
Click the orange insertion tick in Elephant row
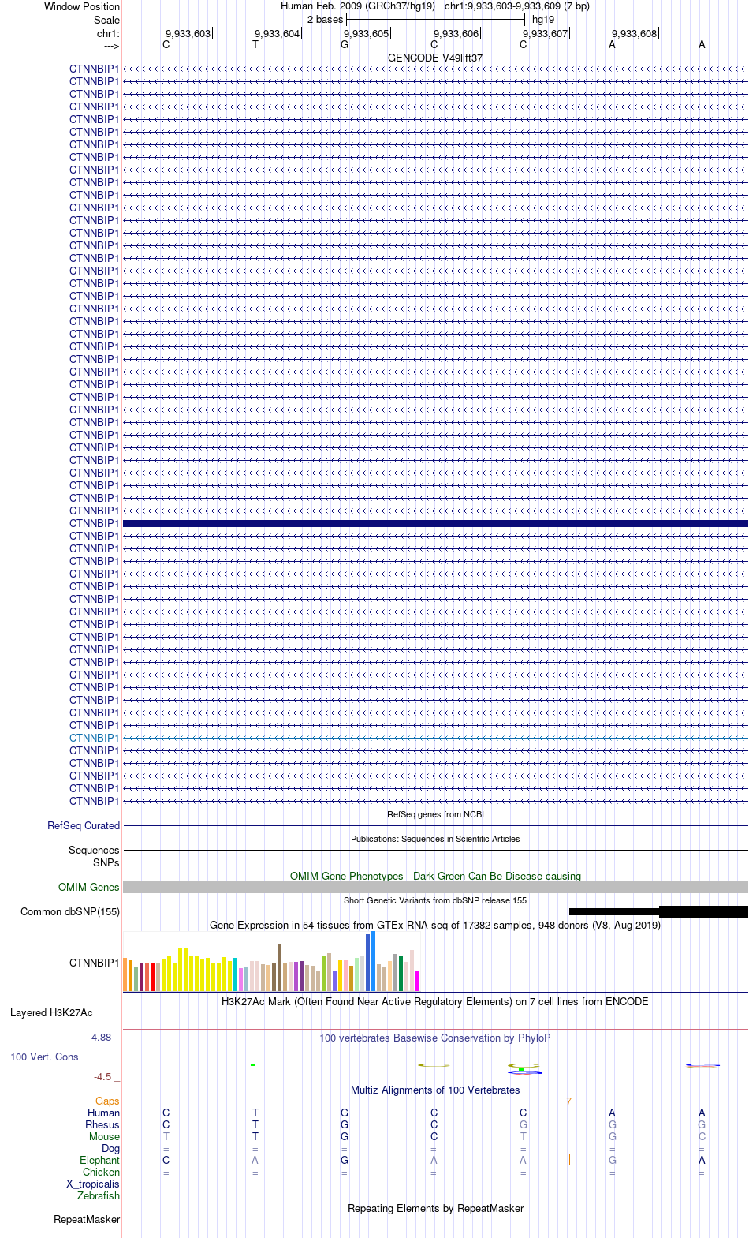pos(569,1159)
